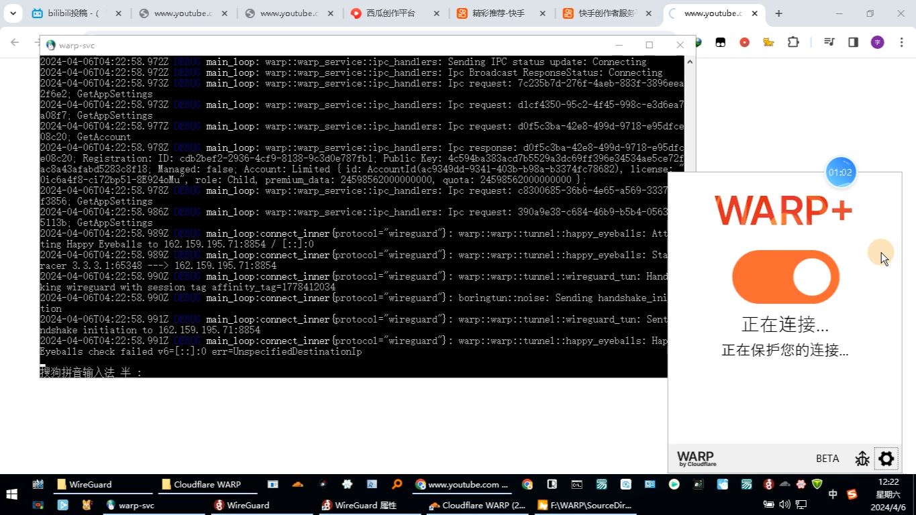The image size is (916, 515).
Task: Toggle the Chrome side panel
Action: 854,42
